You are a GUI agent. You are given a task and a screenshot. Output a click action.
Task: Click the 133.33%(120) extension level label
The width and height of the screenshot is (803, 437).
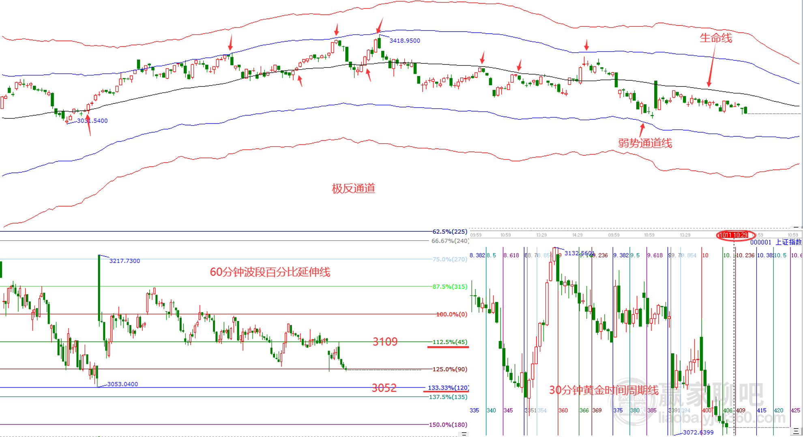(x=449, y=388)
